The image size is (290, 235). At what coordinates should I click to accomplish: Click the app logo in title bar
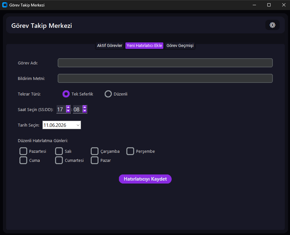(5, 5)
